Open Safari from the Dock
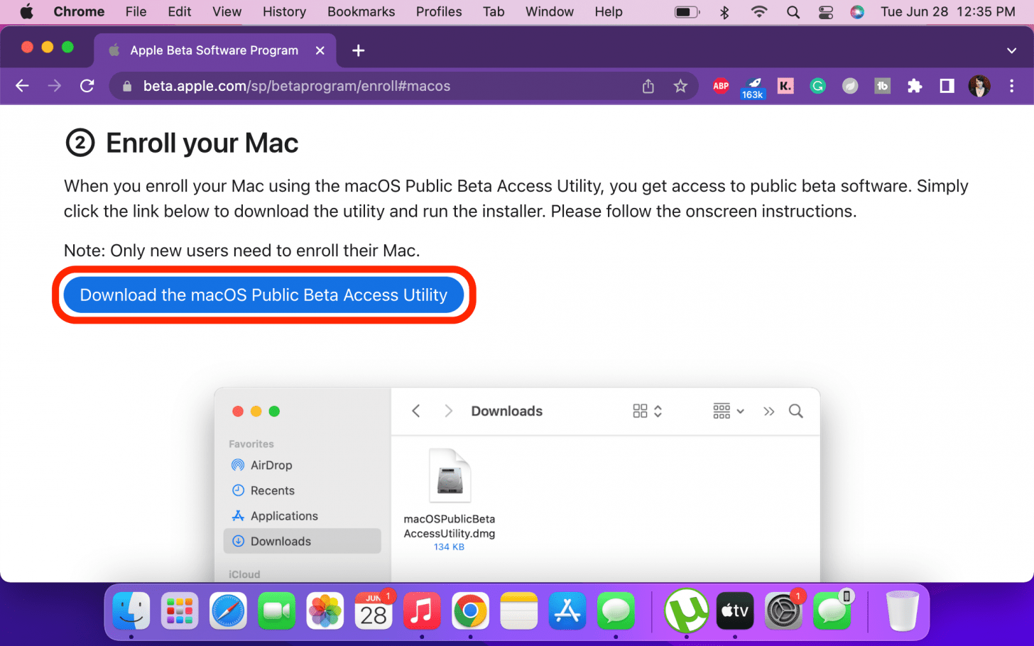This screenshot has height=646, width=1034. [x=228, y=611]
